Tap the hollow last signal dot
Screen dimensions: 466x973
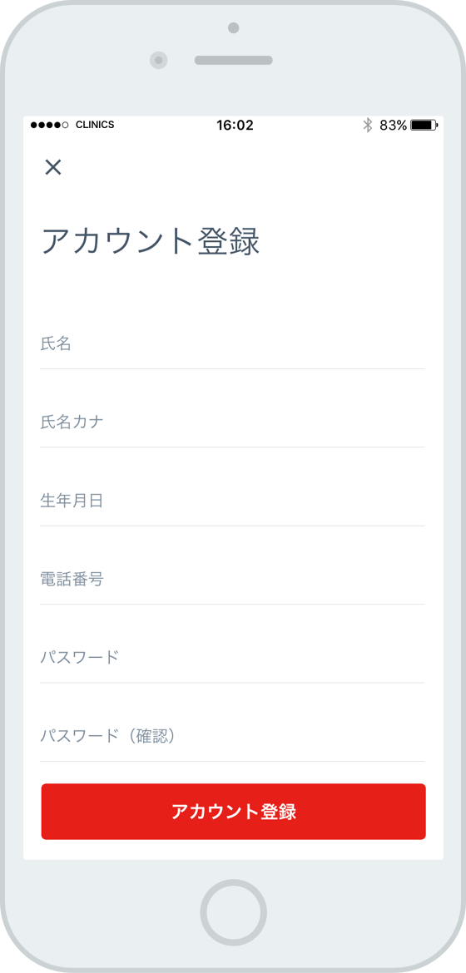coord(65,126)
